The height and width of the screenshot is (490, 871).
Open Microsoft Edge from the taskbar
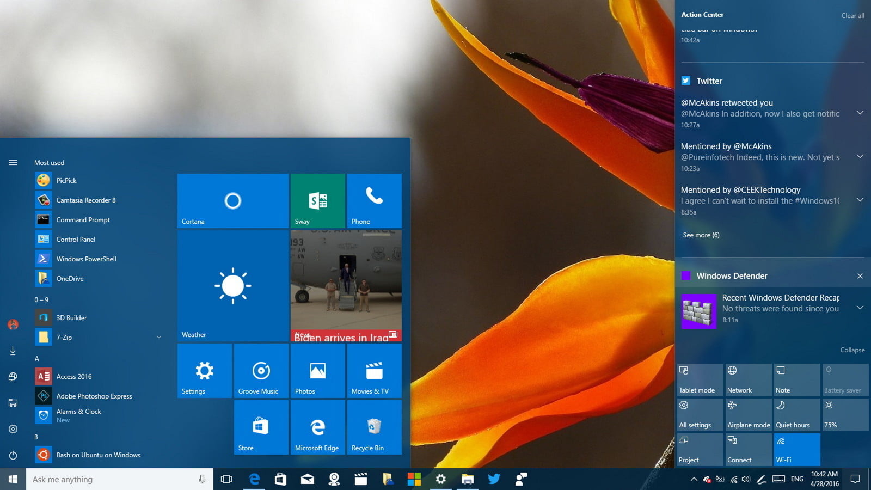tap(254, 479)
